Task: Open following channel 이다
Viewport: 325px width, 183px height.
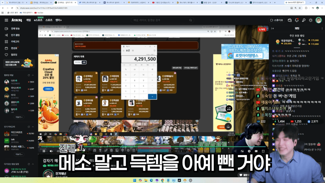Action: click(19, 96)
